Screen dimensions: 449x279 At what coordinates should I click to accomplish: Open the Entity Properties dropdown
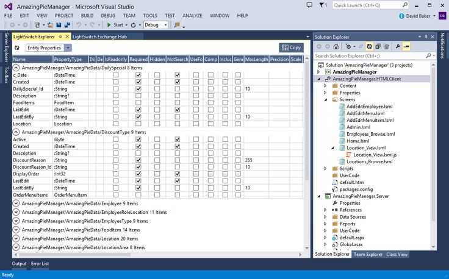coord(68,48)
